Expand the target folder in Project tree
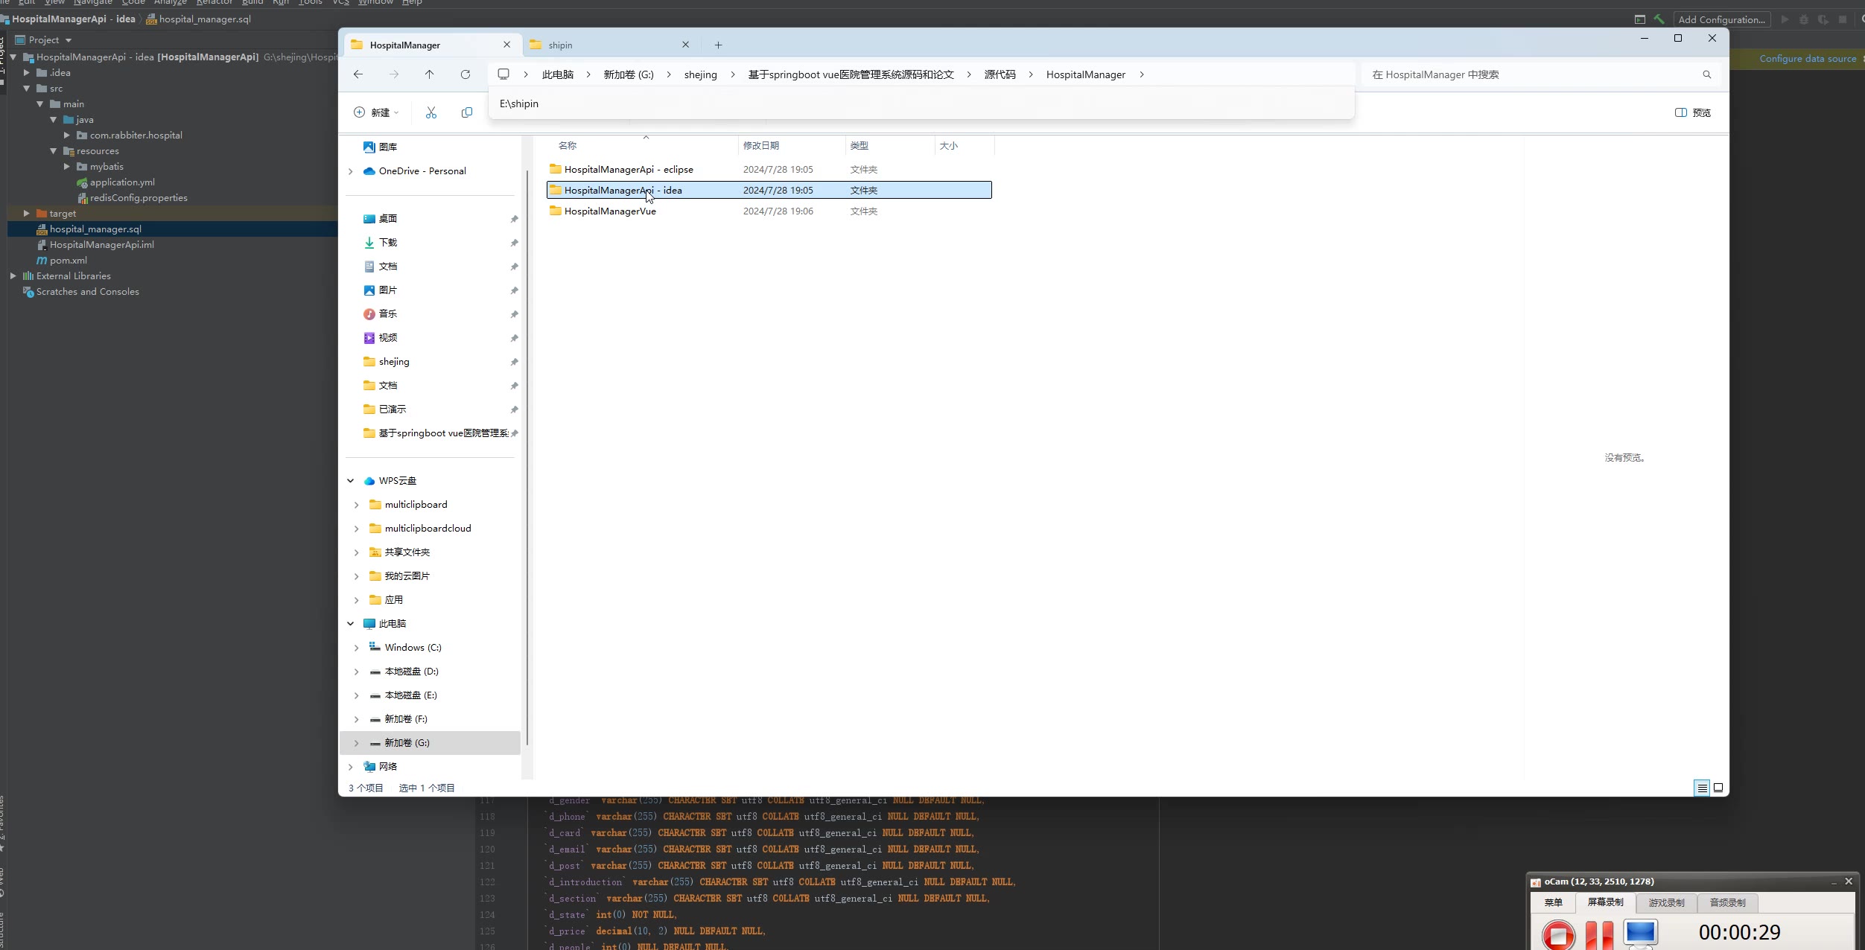 click(27, 214)
